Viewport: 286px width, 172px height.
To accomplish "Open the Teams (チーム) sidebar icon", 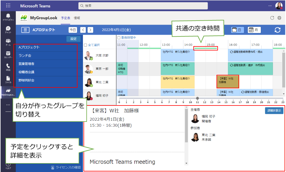I will click(x=8, y=42).
